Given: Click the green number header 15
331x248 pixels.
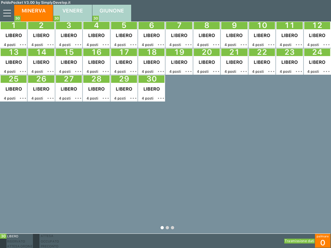Looking at the screenshot, I should click(x=69, y=52).
